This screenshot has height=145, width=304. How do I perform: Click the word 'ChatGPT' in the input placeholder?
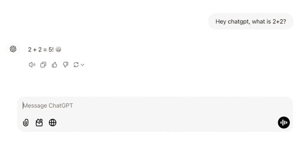coord(61,106)
